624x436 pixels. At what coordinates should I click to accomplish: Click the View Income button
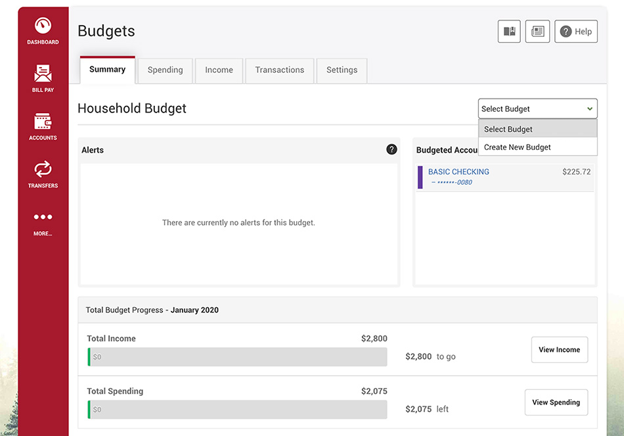click(559, 349)
